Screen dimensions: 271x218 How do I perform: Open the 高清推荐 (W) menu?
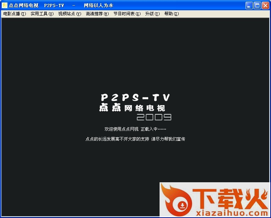(x=97, y=14)
